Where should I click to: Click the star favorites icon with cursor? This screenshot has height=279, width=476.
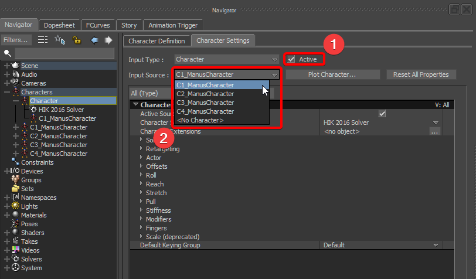pyautogui.click(x=59, y=40)
